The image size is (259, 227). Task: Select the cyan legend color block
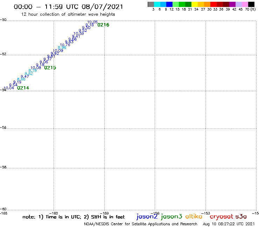coord(157,4)
